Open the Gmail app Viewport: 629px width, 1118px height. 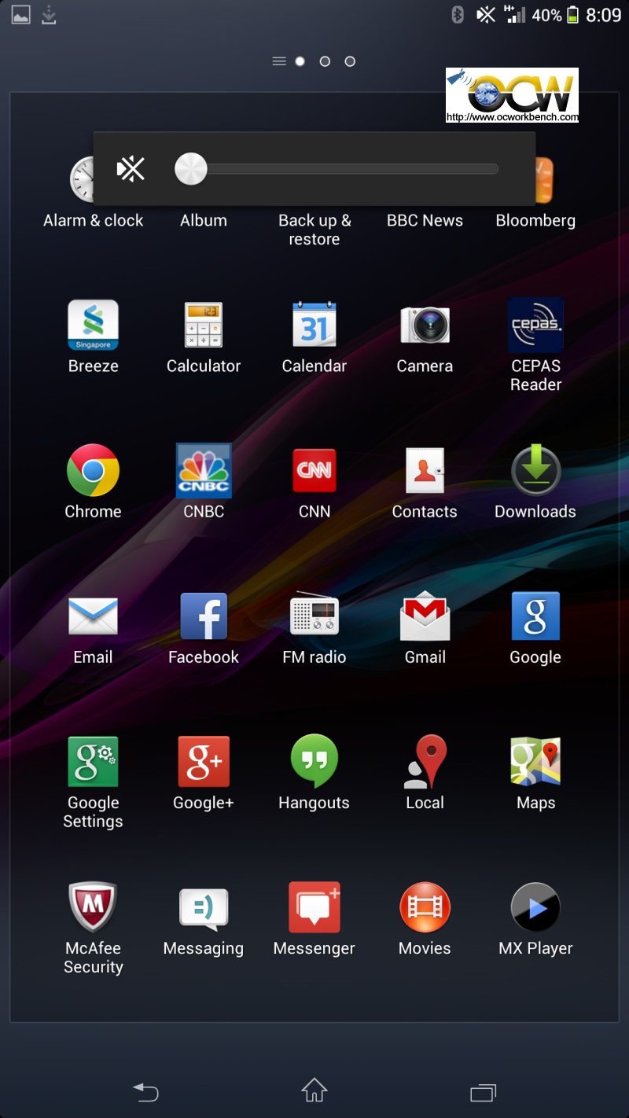point(425,616)
